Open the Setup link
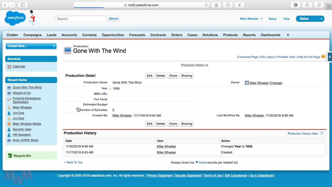The image size is (332, 187). (x=272, y=19)
